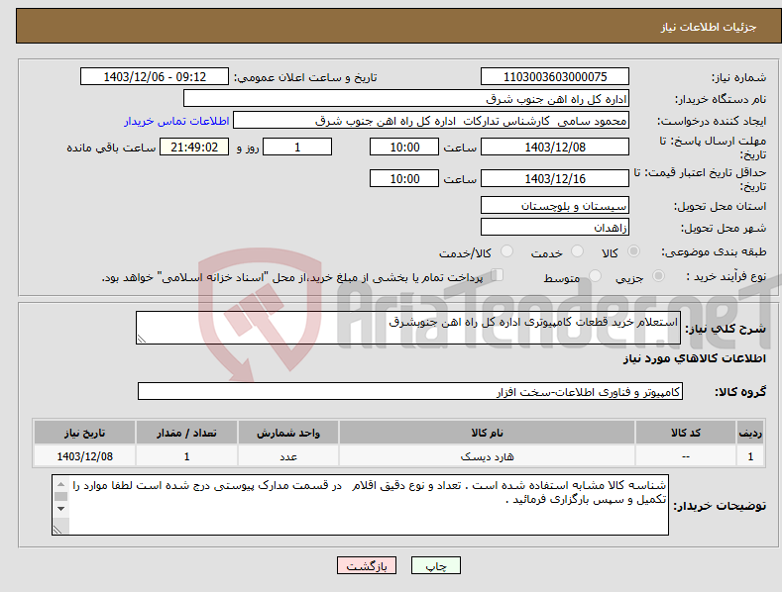
Task: Click the announcement date field 1403/12/06 - 09:12
Action: point(155,77)
